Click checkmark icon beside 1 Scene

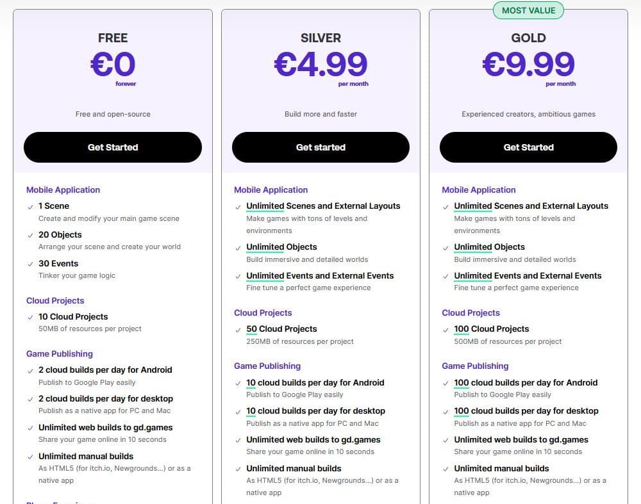31,206
